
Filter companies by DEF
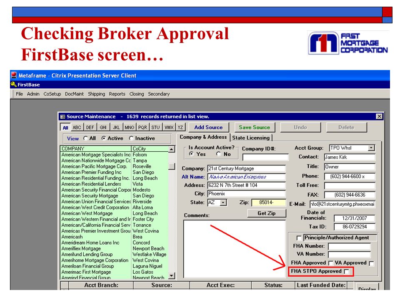tap(90, 127)
